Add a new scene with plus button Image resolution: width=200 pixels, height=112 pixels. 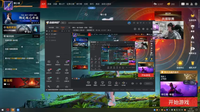click(69, 27)
